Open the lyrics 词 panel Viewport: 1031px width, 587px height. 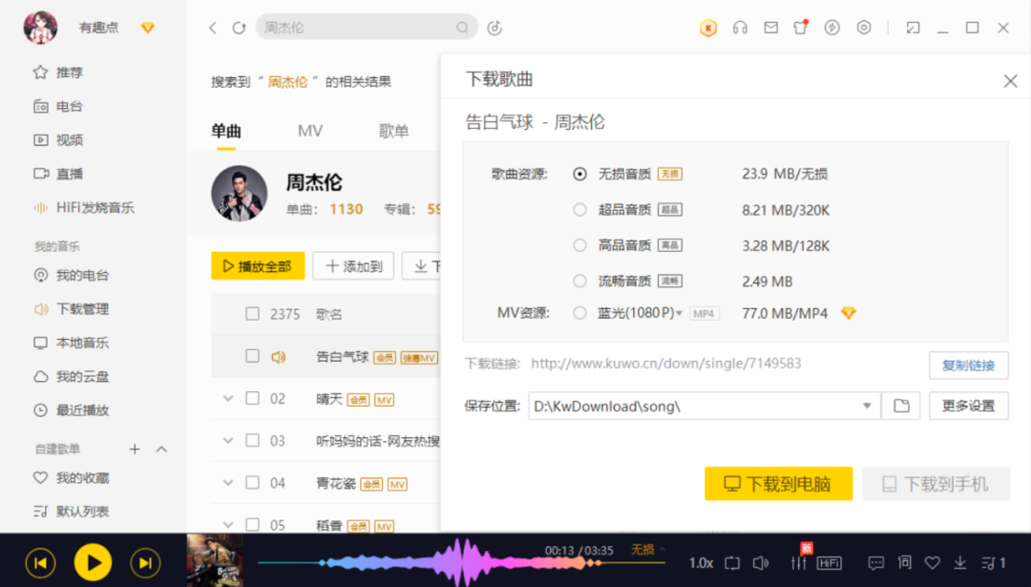pyautogui.click(x=903, y=563)
